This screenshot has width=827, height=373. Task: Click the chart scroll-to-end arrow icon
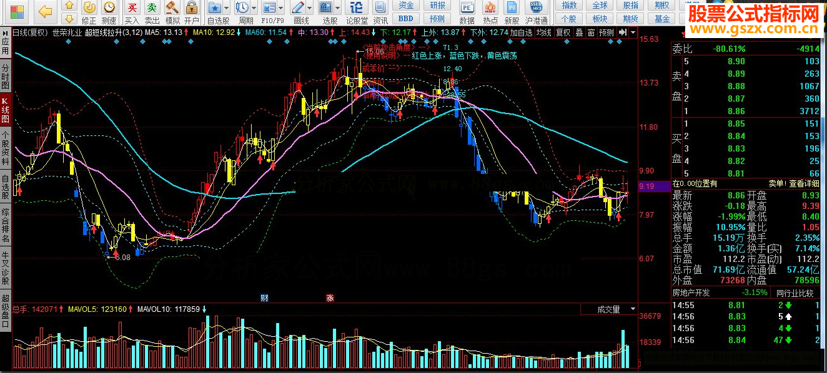(x=623, y=32)
